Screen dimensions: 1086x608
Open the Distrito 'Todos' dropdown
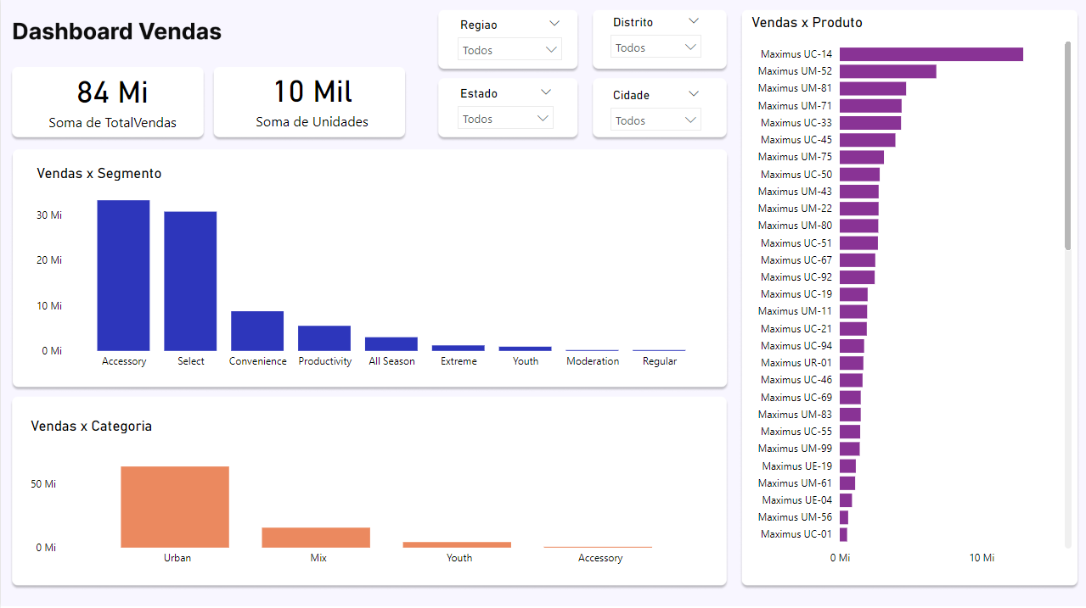[x=656, y=47]
